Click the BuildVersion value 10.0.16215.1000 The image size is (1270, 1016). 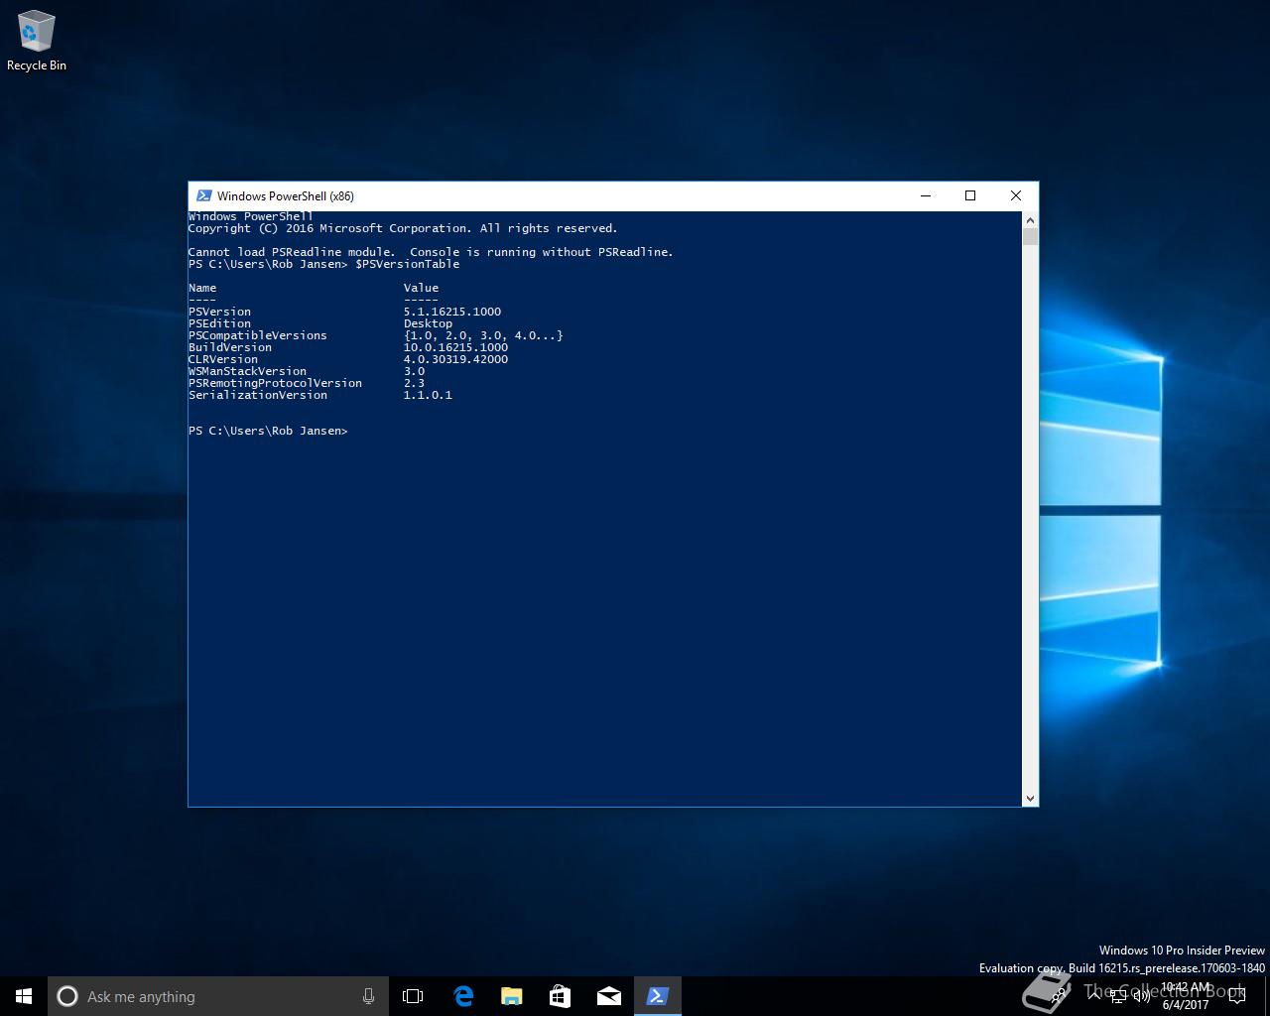click(455, 347)
